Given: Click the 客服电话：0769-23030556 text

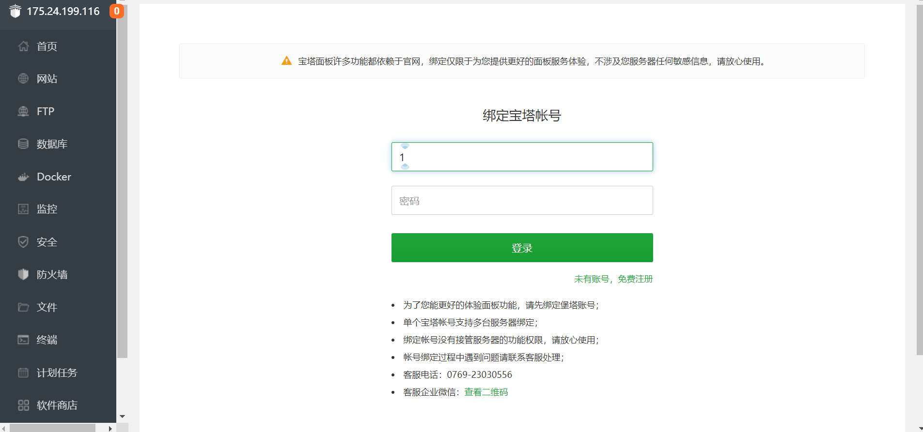Looking at the screenshot, I should (457, 375).
